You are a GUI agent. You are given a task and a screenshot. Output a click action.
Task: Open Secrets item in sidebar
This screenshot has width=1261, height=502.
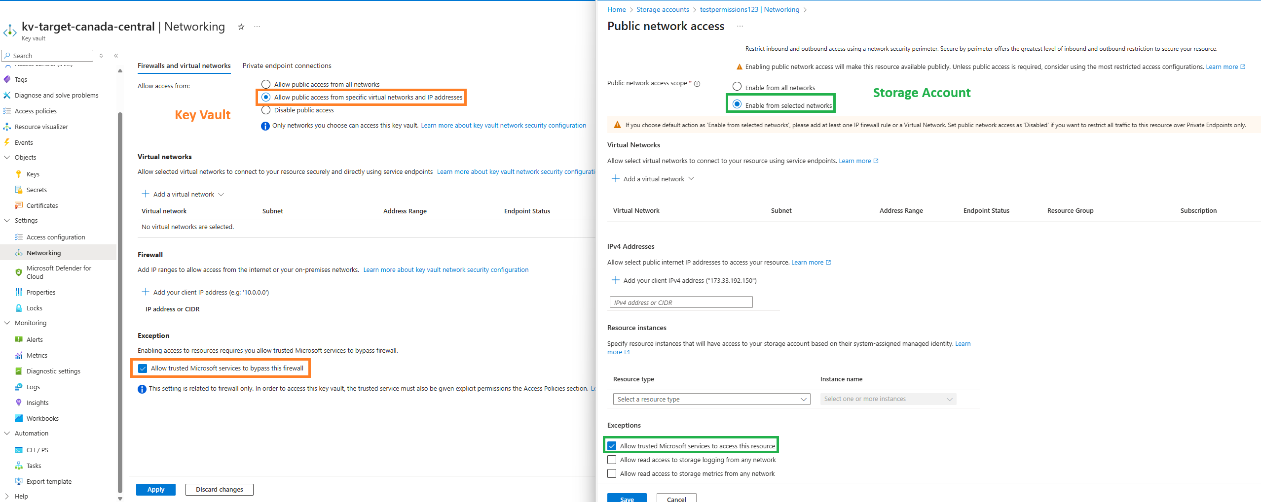click(37, 190)
